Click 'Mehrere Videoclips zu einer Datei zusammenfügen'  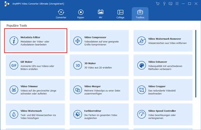[x=102, y=92]
